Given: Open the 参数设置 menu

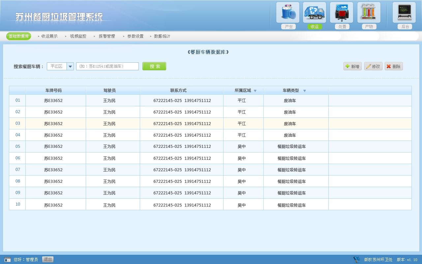Looking at the screenshot, I should point(136,36).
